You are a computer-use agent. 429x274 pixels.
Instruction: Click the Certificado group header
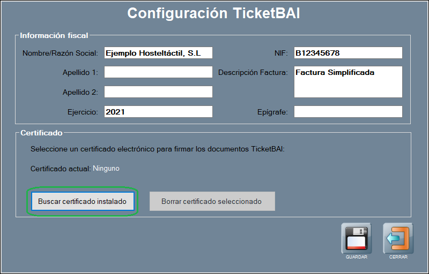41,133
